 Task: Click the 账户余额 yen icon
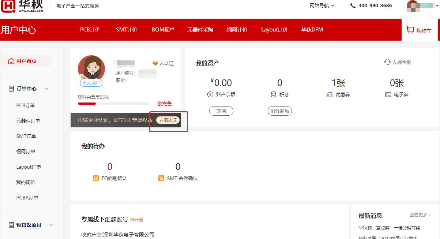pyautogui.click(x=210, y=94)
